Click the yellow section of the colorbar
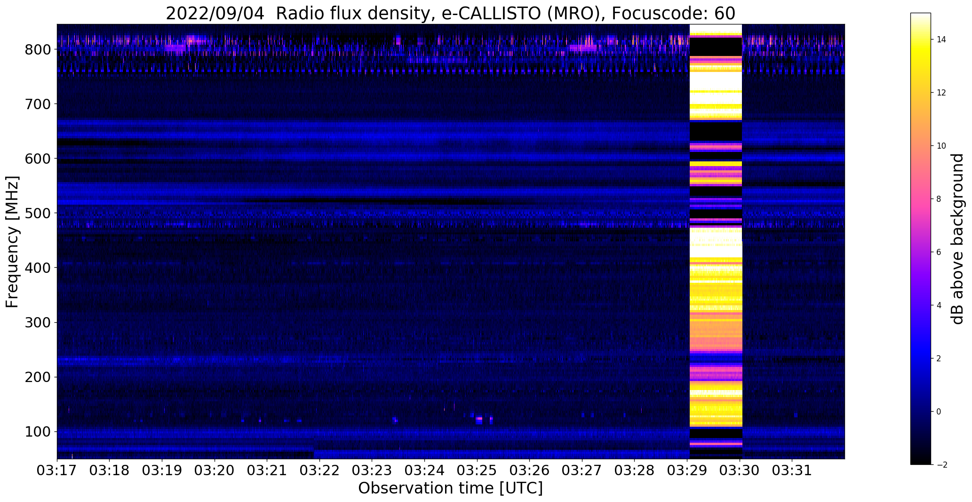This screenshot has height=502, width=972. click(921, 61)
